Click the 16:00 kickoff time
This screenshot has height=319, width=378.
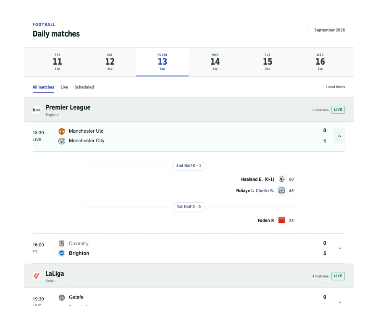[x=38, y=245]
